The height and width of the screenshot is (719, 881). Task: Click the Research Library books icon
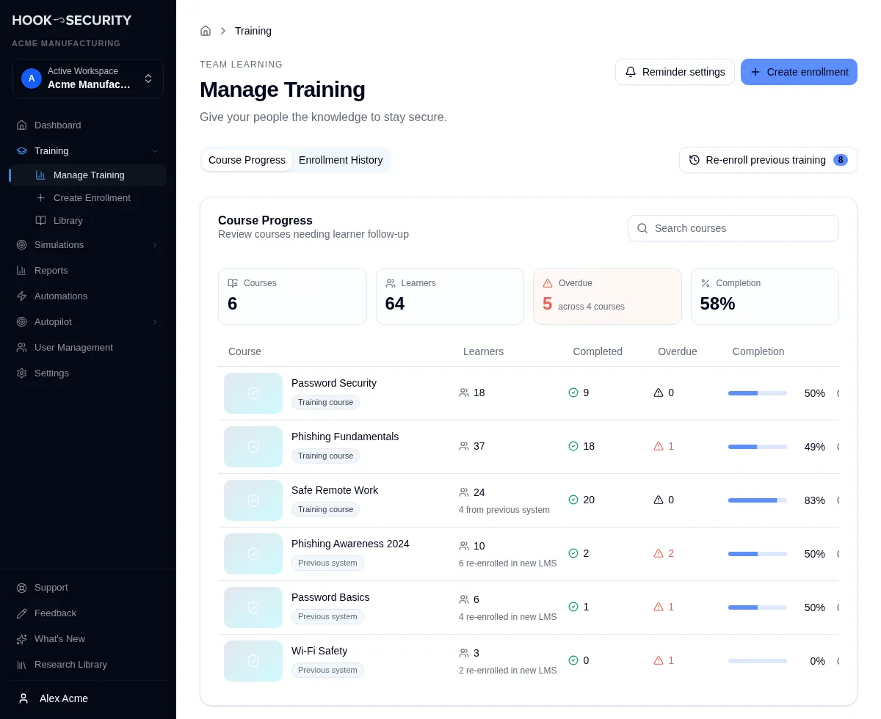pos(22,665)
